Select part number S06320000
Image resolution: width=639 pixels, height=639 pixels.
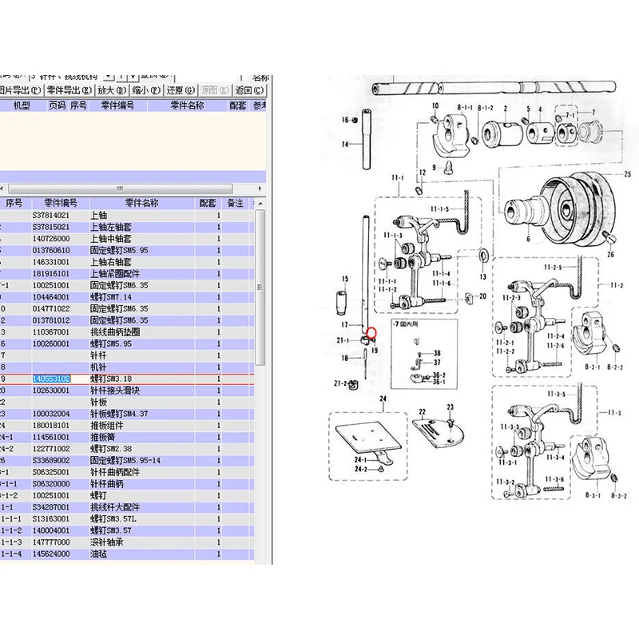pos(51,484)
